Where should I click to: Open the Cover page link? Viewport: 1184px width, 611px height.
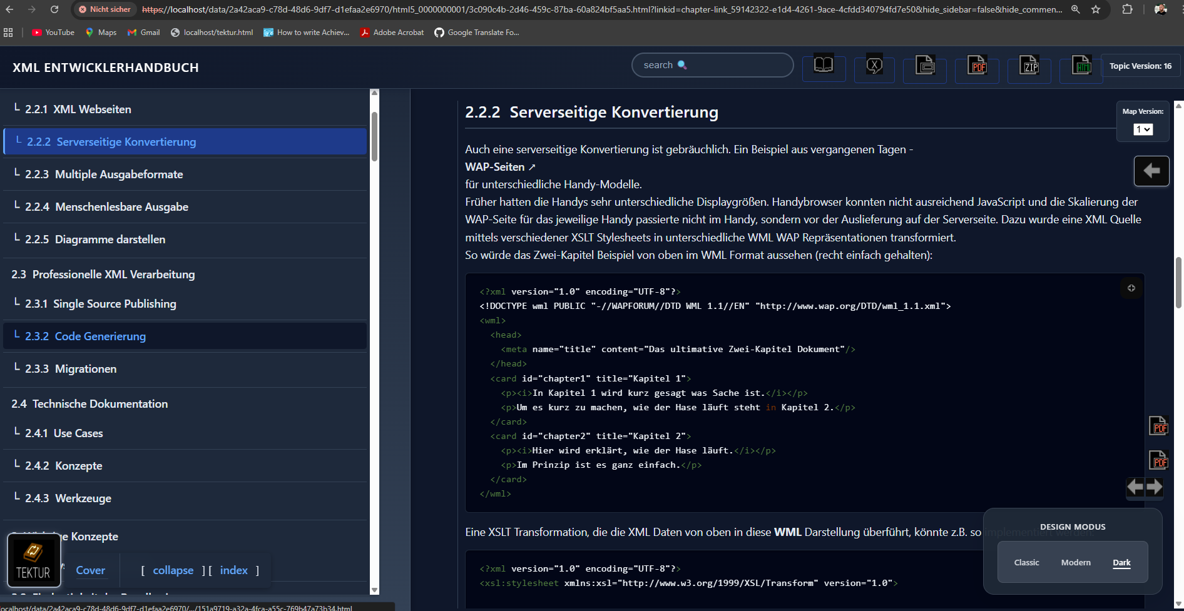[x=90, y=570]
